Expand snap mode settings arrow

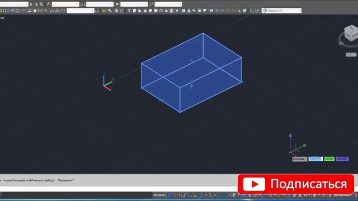click(179, 195)
